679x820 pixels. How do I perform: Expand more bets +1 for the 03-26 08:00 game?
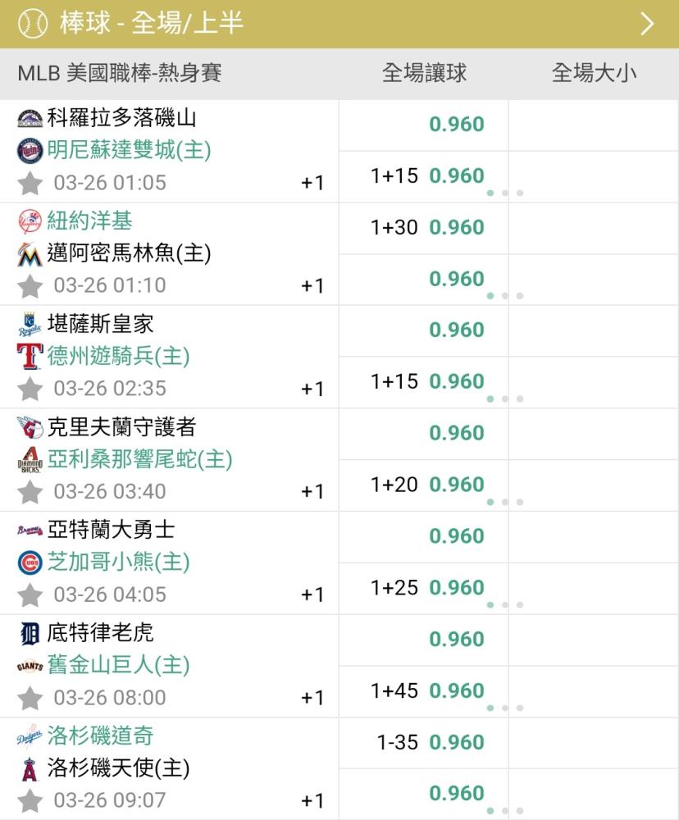click(x=312, y=698)
